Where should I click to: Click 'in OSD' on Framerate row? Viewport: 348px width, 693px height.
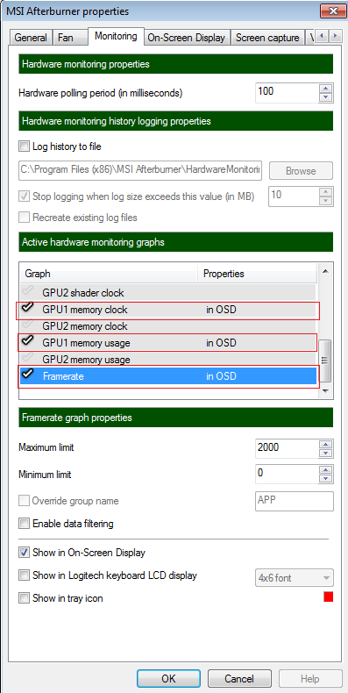221,376
